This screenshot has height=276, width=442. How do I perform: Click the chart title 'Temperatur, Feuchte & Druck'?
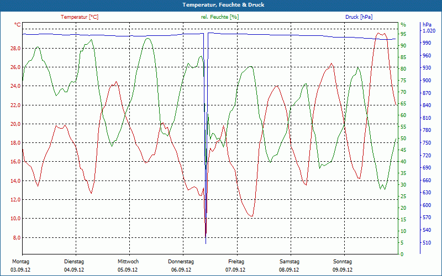pyautogui.click(x=223, y=5)
